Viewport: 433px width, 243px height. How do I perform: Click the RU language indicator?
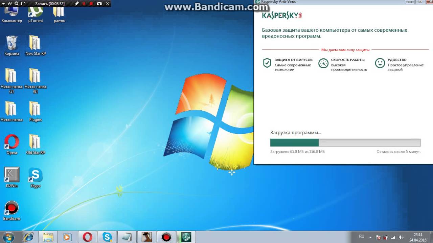[362, 237]
